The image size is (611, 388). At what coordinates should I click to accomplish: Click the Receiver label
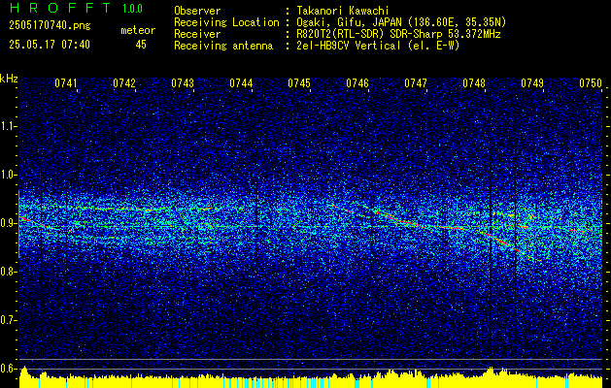[197, 34]
